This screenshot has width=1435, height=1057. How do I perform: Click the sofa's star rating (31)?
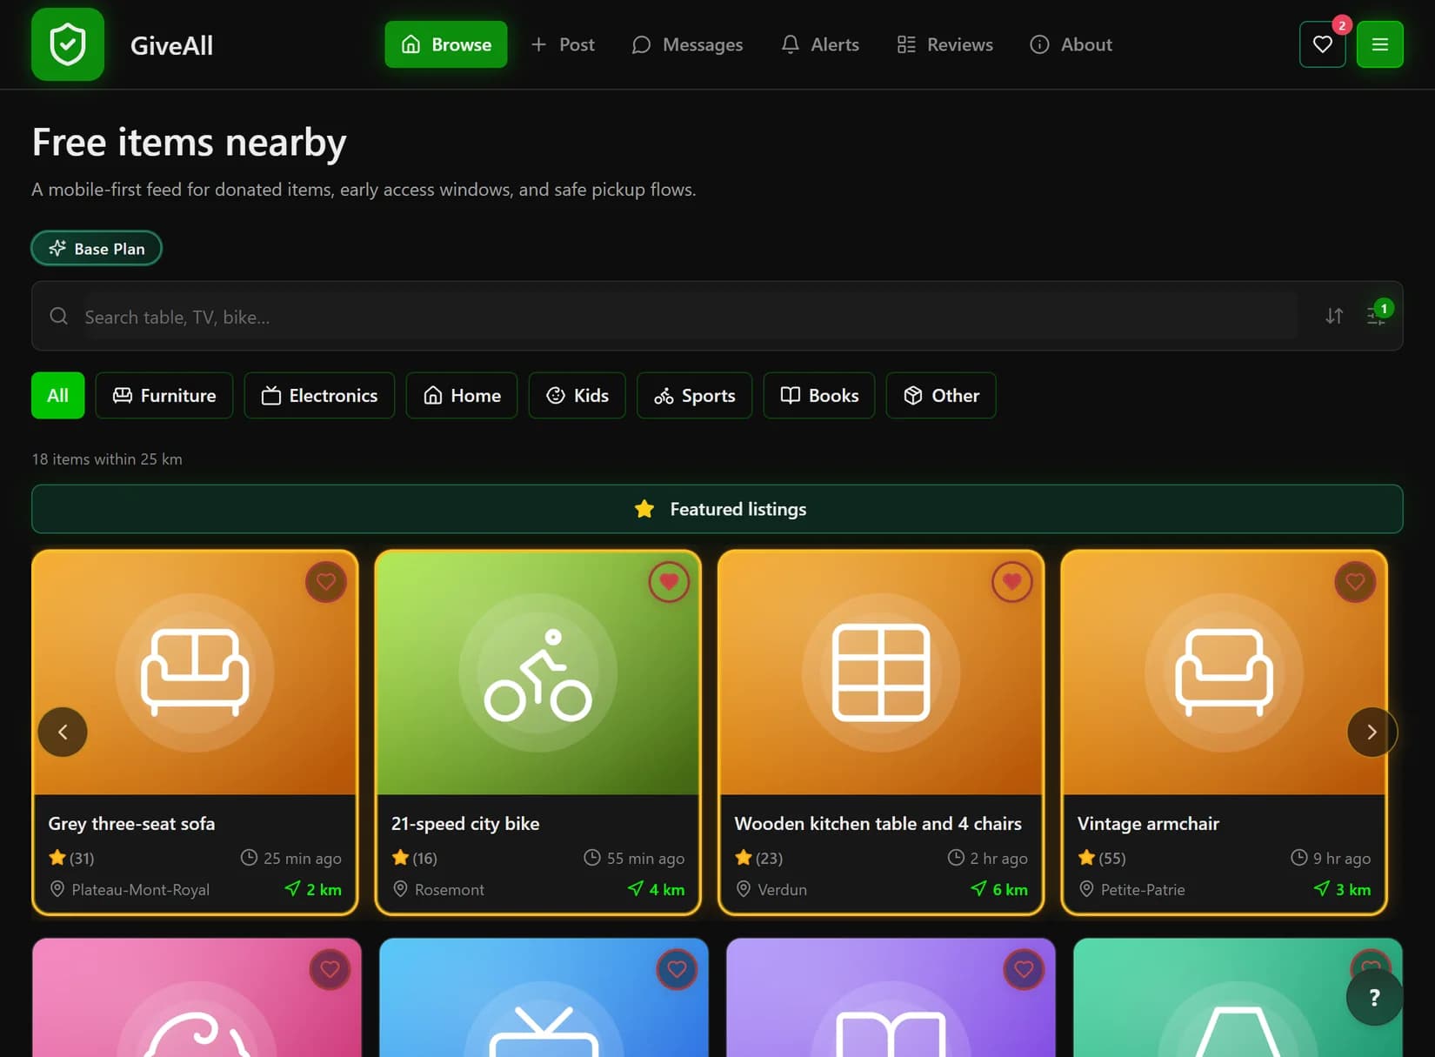[x=71, y=858]
